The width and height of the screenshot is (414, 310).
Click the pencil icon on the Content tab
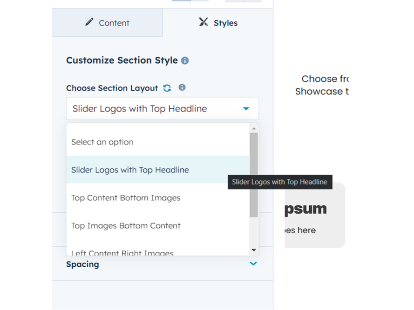[89, 22]
